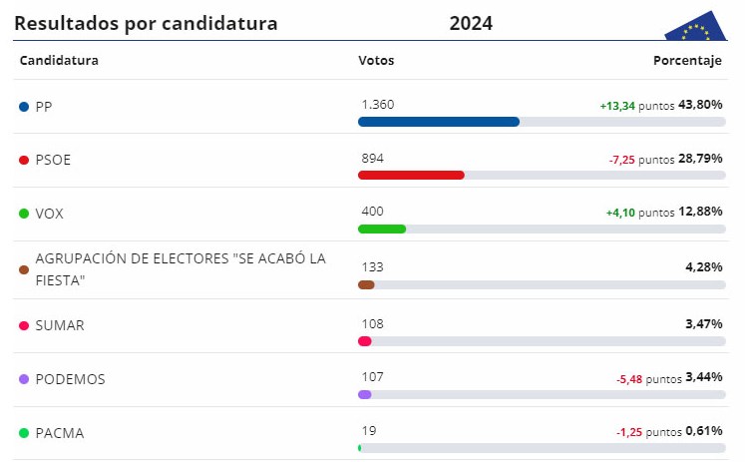The image size is (745, 462).
Task: Click PP percentage value 43,80%
Action: [700, 105]
